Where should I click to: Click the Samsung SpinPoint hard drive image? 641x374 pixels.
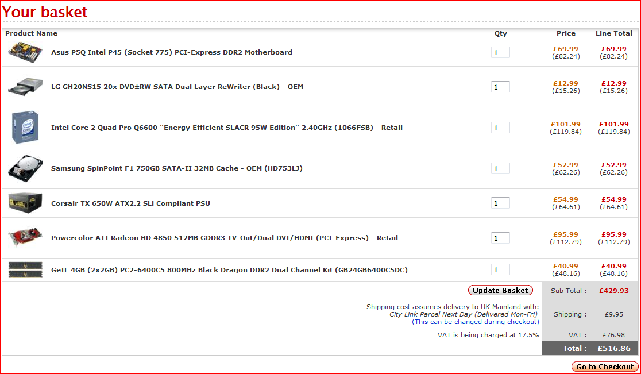[25, 168]
